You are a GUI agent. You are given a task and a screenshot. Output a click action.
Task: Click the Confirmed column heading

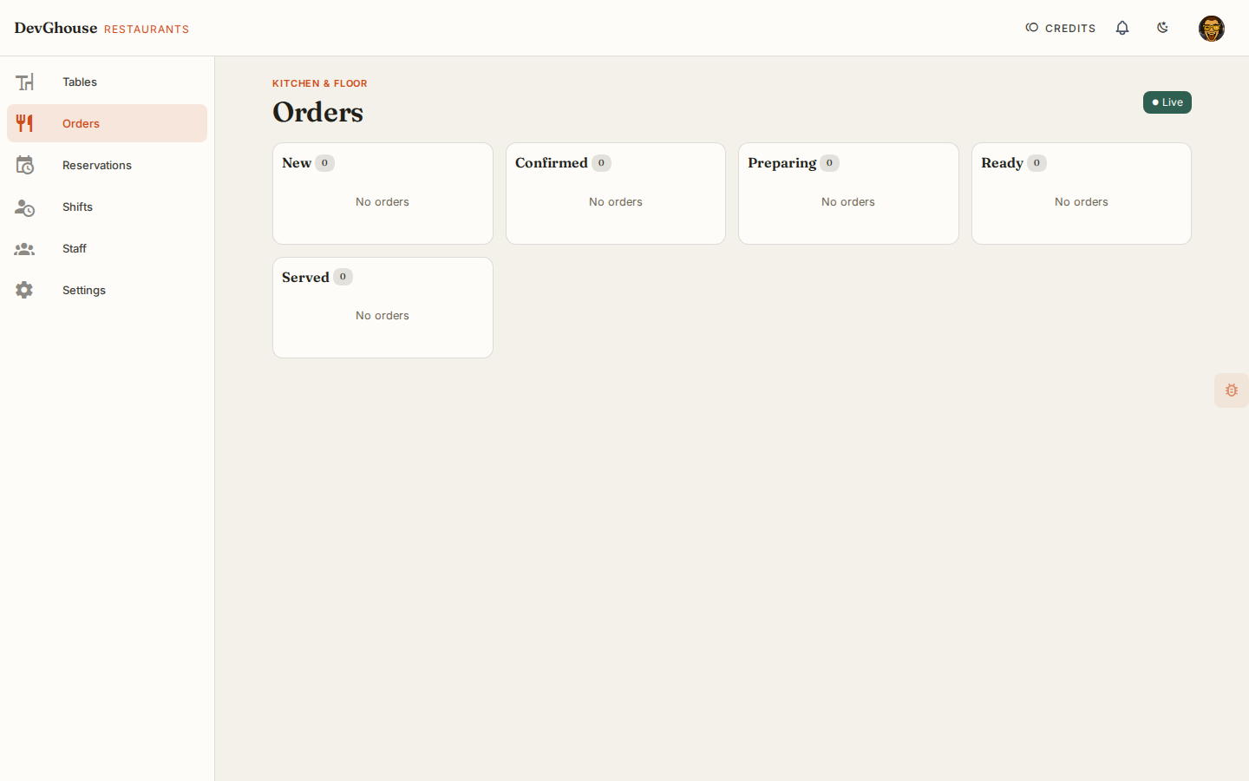click(x=552, y=163)
